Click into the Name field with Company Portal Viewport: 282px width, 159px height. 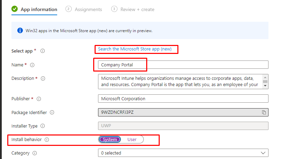pos(183,65)
